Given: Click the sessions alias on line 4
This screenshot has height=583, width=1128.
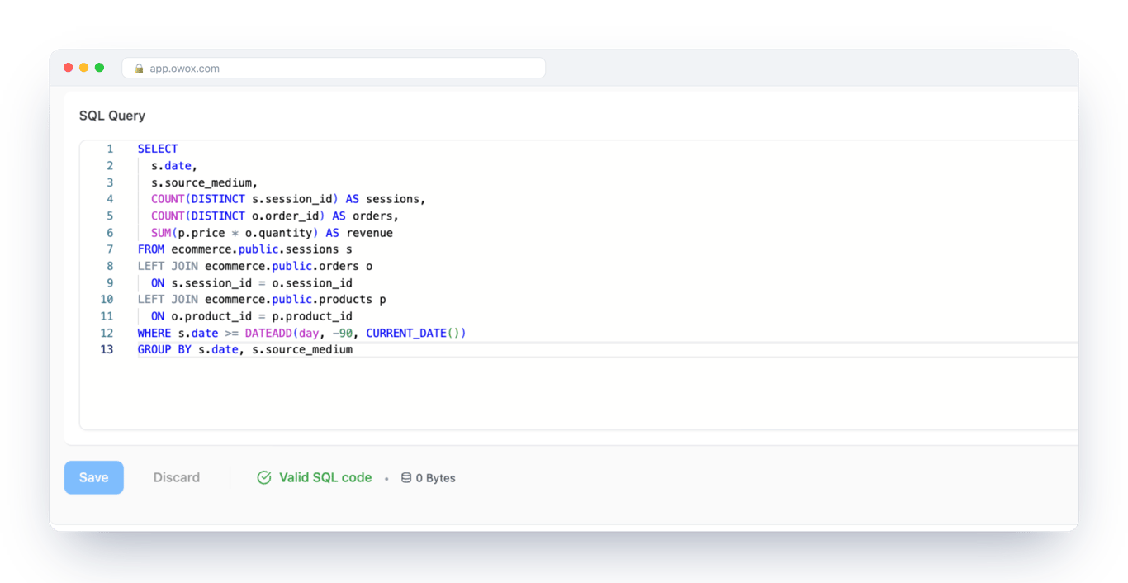Looking at the screenshot, I should 392,199.
